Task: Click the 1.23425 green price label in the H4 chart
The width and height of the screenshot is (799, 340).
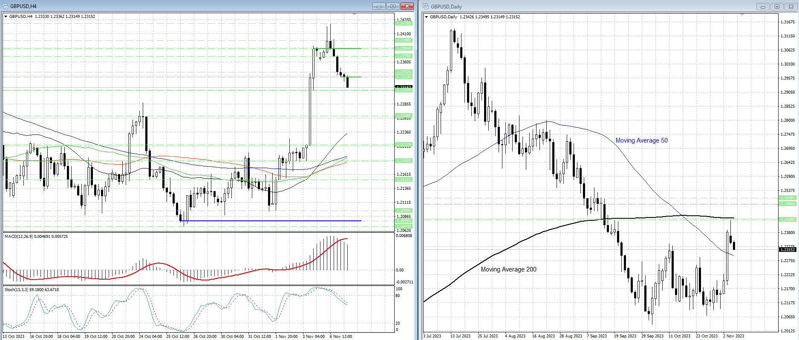Action: 404,72
